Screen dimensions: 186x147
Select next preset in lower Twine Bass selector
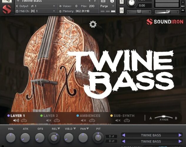pyautogui.click(x=180, y=141)
